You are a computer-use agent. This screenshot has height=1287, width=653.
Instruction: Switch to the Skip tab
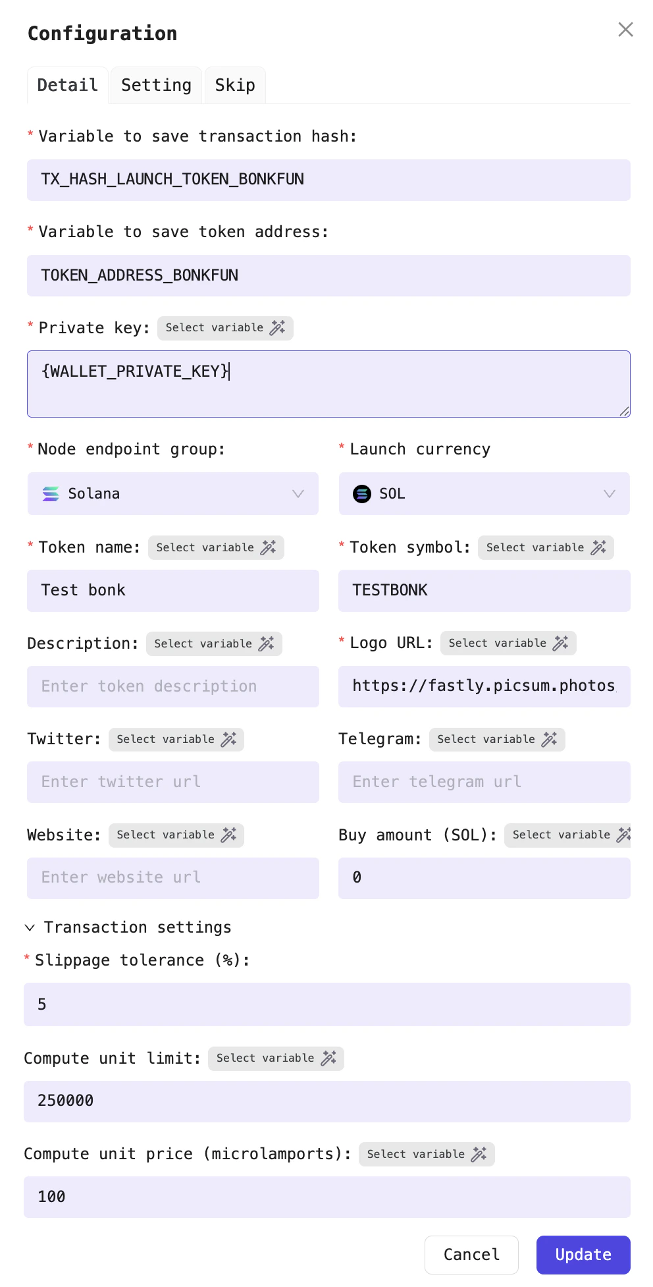click(x=234, y=84)
